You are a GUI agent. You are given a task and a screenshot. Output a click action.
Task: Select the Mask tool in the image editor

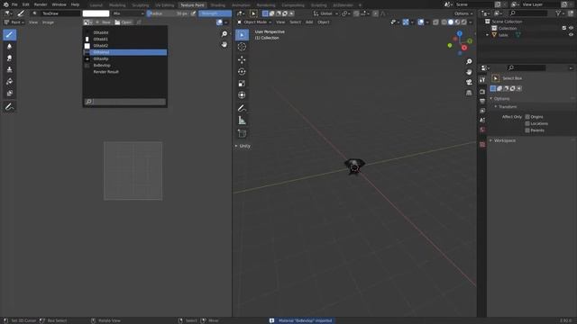[10, 93]
